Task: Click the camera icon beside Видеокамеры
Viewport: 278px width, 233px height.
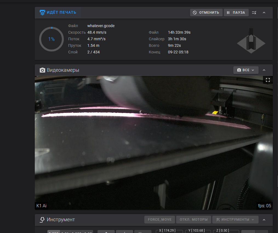Action: point(42,70)
